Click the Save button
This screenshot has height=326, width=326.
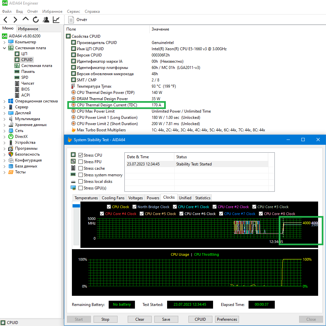click(x=166, y=319)
